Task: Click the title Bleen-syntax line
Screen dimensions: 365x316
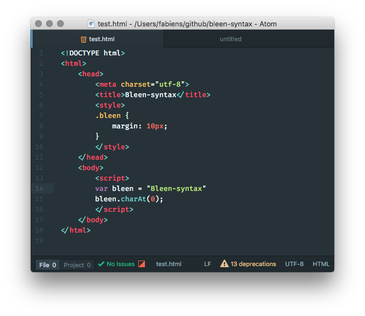Action: pyautogui.click(x=153, y=95)
